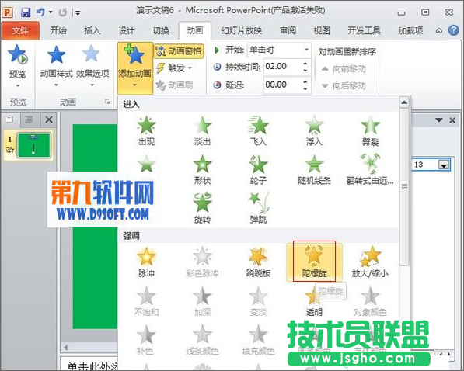Apply the 跷跷板 (Teeter) emphasis effect
This screenshot has height=371, width=464.
(258, 262)
